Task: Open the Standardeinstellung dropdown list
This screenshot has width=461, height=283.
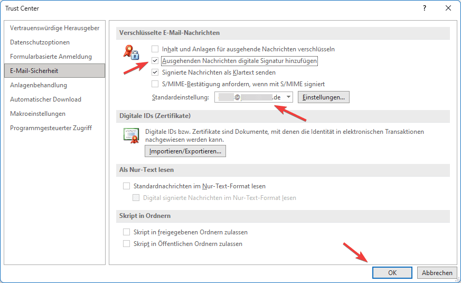Action: 288,97
